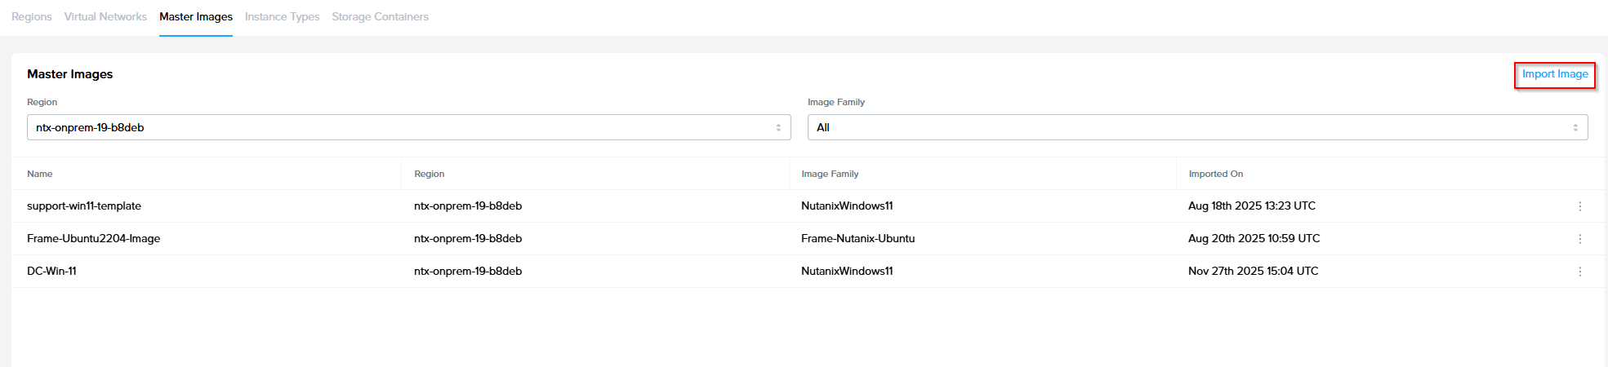Go to the Instance Types tab
The height and width of the screenshot is (367, 1608).
282,16
